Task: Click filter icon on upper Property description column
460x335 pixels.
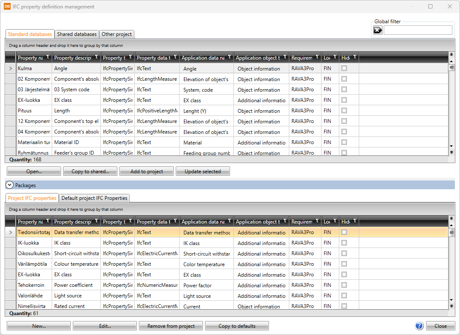Action: point(97,57)
